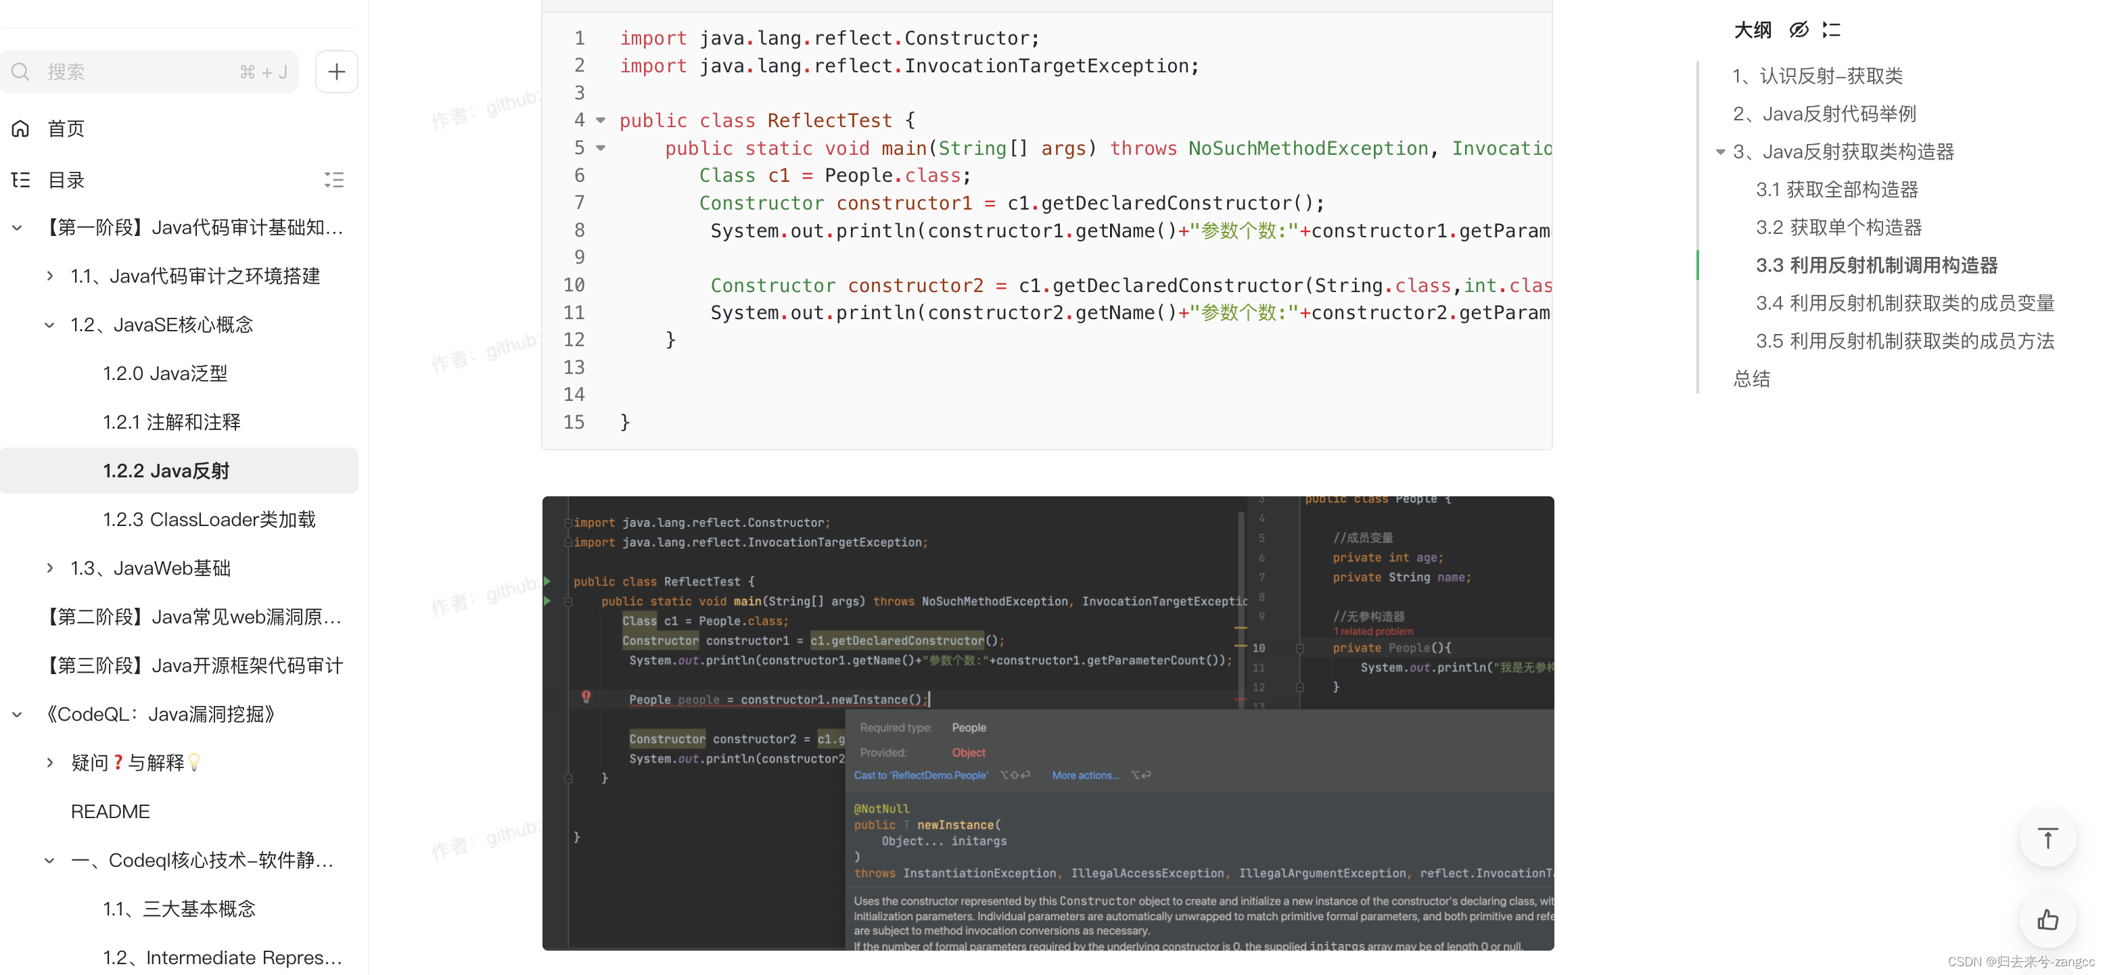Click 一、Codeql核心技术-软件静态分析 item
This screenshot has height=975, width=2105.
click(x=202, y=861)
